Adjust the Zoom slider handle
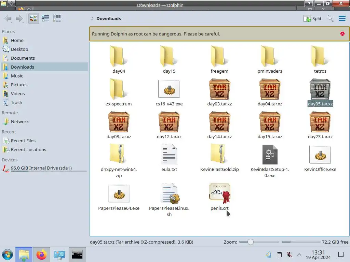This screenshot has width=350, height=262. coord(251,242)
